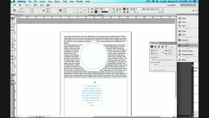Click the Wi-Fi status icon
Image resolution: width=209 pixels, height=118 pixels.
coord(153,1)
